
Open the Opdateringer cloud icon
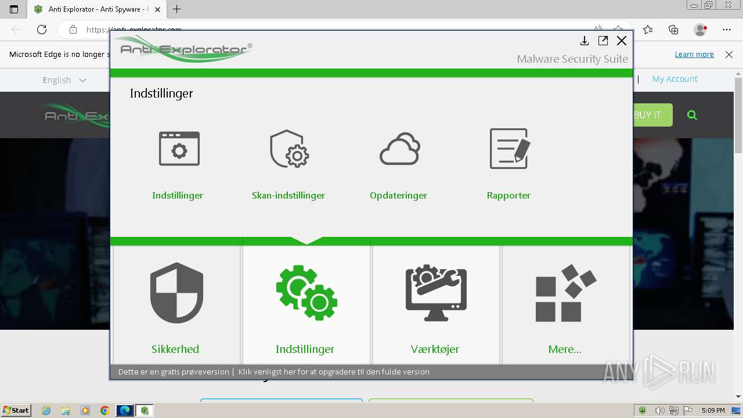tap(399, 149)
